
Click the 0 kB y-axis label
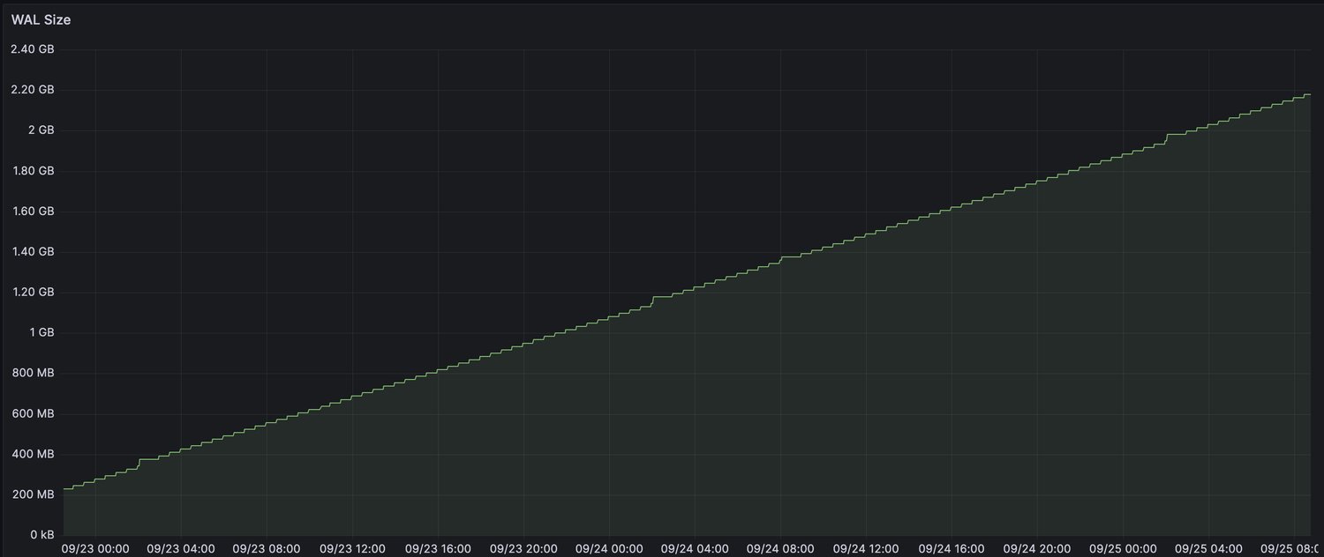tap(41, 535)
